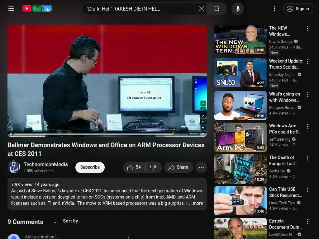
Task: Open 'Windows Arm PCs could be S...' title
Action: click(285, 129)
